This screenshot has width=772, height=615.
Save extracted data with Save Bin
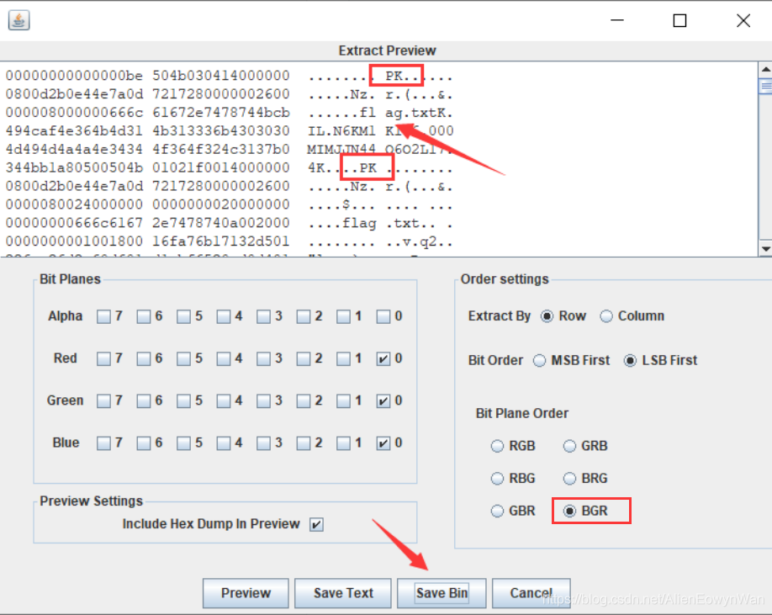(x=442, y=593)
